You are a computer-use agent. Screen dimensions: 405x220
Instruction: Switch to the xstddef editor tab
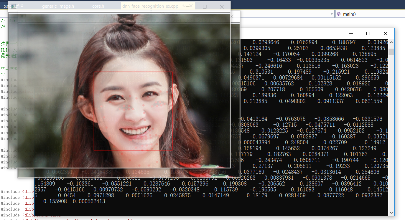11,6
